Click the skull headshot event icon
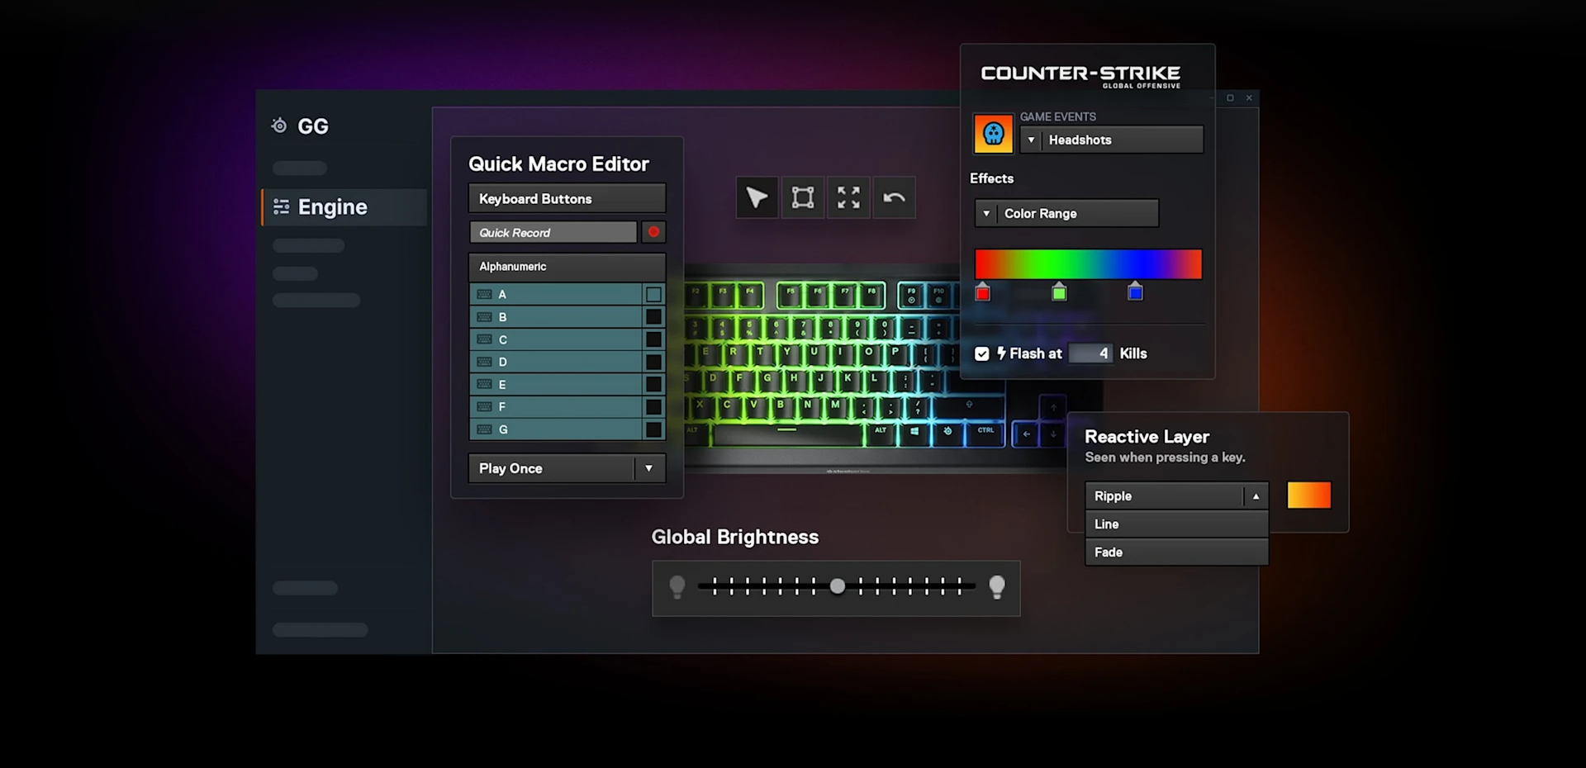This screenshot has height=768, width=1586. [x=993, y=133]
